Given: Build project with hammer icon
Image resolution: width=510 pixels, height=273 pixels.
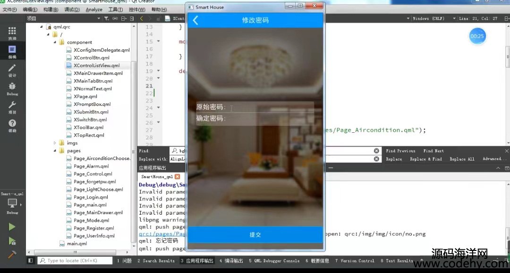Looking at the screenshot, I should pyautogui.click(x=12, y=255).
